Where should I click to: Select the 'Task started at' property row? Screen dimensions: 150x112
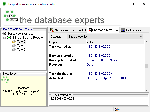coord(96,47)
